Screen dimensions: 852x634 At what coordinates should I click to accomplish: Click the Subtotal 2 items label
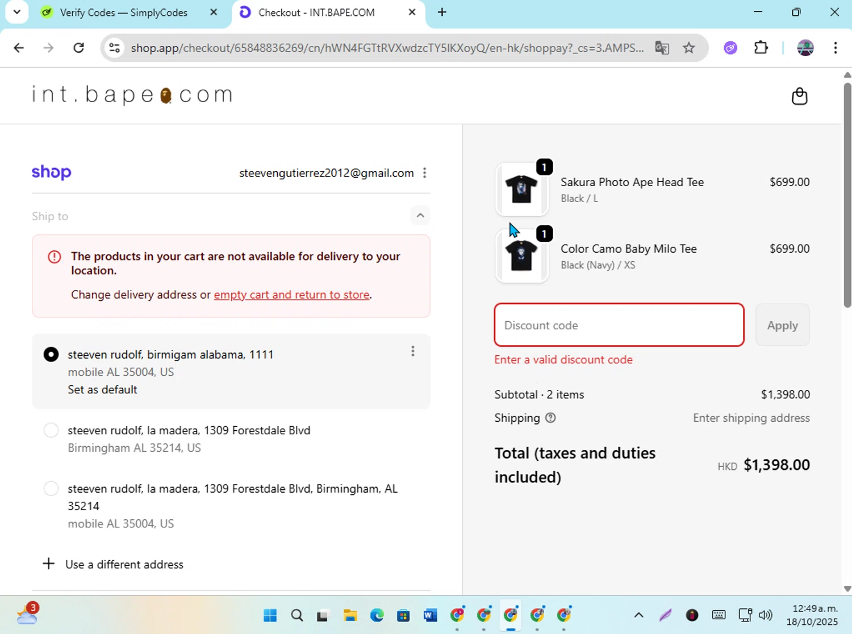click(539, 394)
